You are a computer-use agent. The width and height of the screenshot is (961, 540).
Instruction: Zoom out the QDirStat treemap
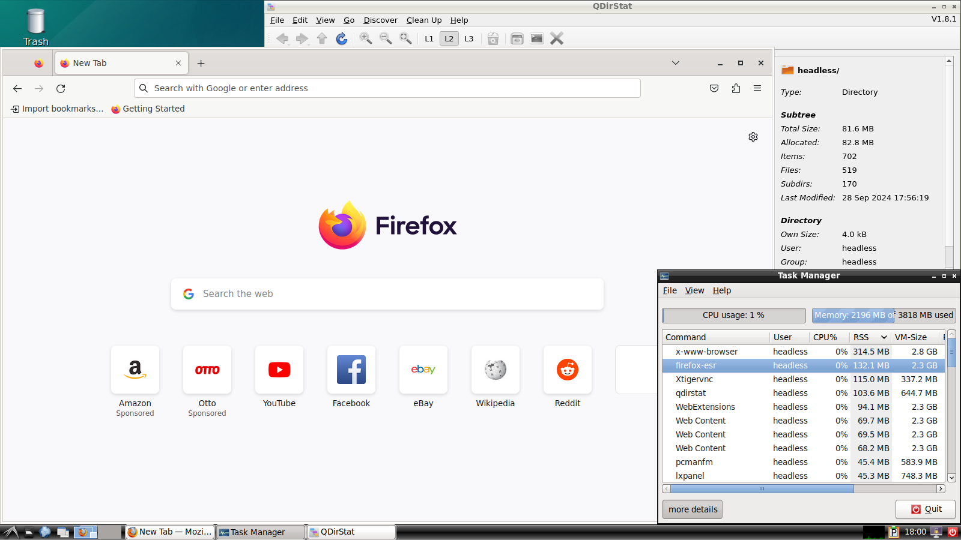point(386,38)
